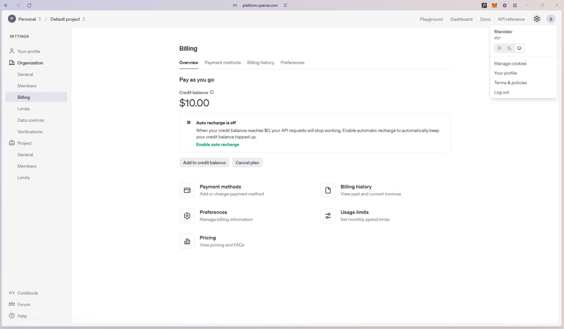Click the Preferences gear tile icon
This screenshot has height=329, width=564.
click(x=187, y=216)
